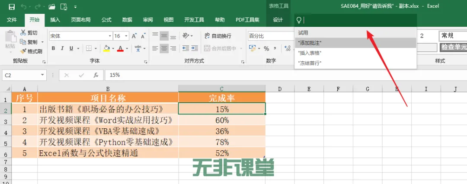Switch to the 开发工具 Developer tab

[x=194, y=20]
